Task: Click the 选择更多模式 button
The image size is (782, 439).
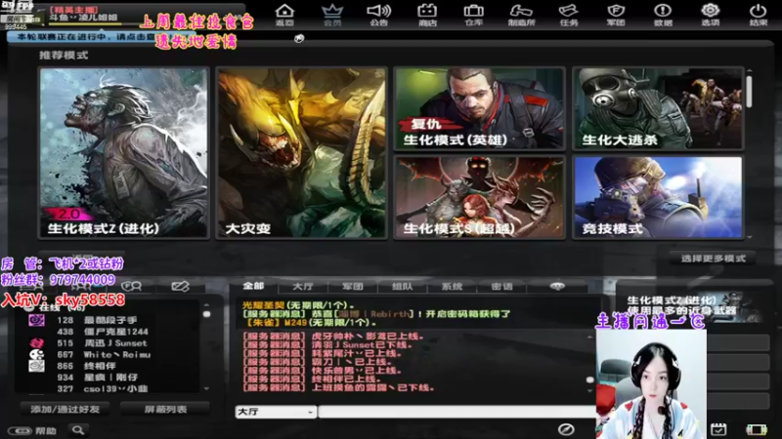Action: point(713,258)
